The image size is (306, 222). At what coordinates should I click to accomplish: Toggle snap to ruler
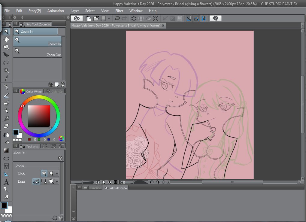pos(189,18)
